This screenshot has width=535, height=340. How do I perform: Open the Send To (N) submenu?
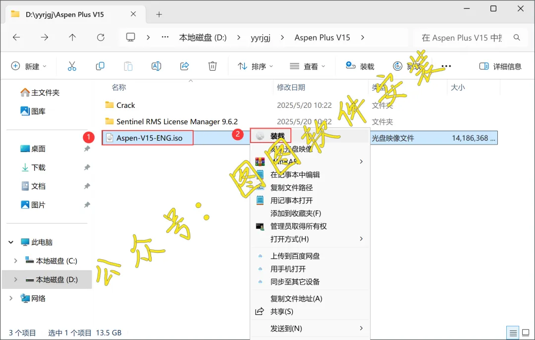310,329
